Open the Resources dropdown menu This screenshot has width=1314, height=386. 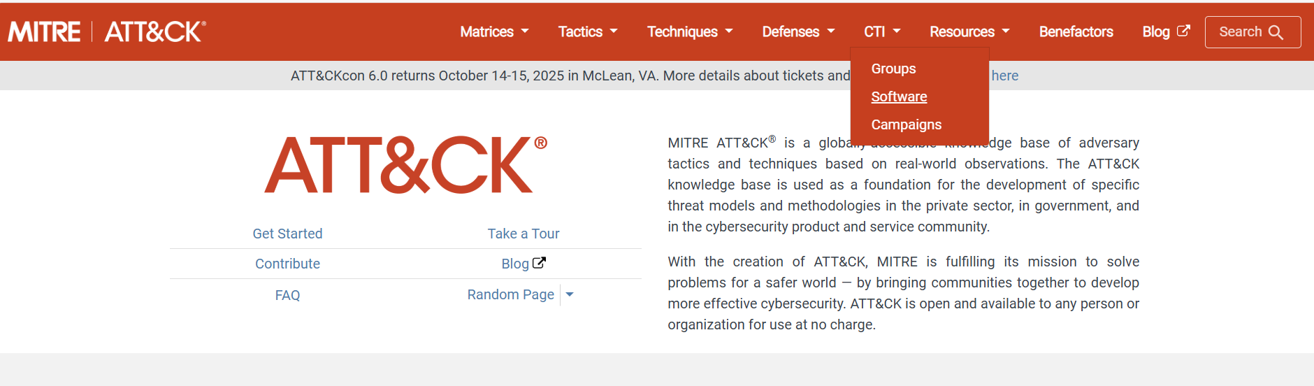969,32
